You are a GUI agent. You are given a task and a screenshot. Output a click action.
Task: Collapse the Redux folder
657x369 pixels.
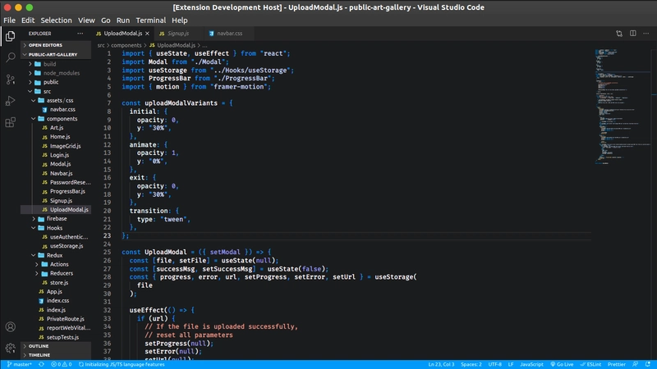[56, 255]
